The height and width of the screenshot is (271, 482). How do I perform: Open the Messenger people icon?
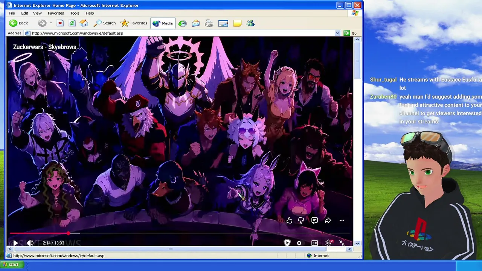tap(250, 23)
